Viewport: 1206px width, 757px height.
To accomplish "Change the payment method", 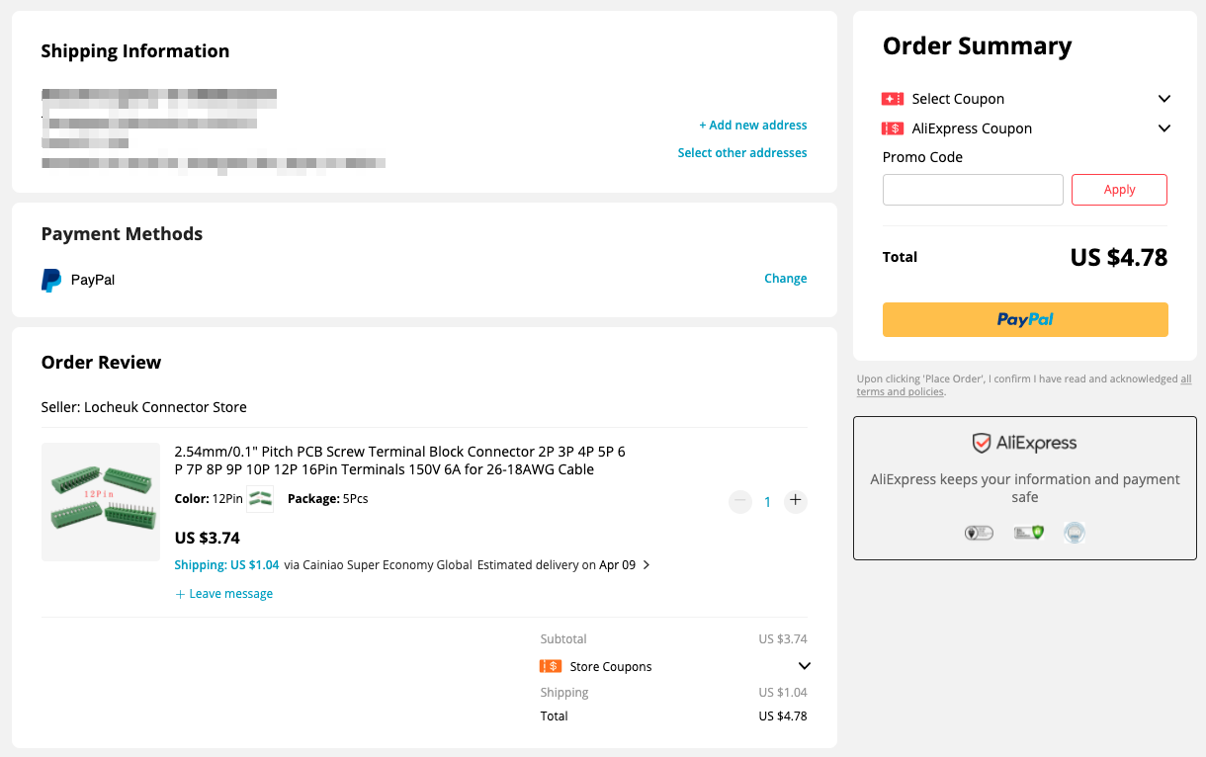I will pos(785,279).
